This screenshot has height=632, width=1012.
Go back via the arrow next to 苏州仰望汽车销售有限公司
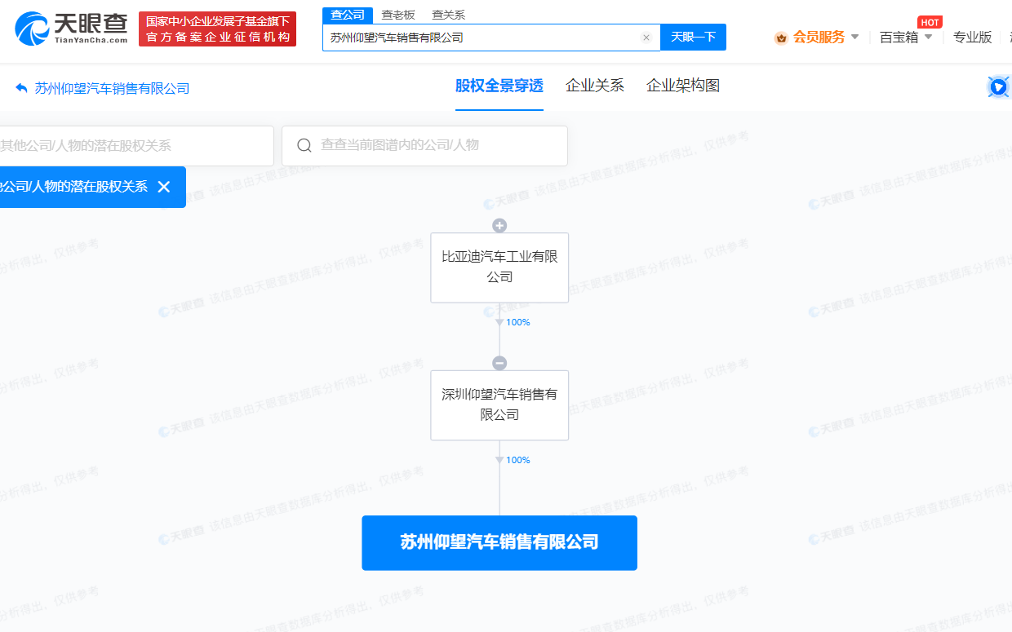point(21,87)
